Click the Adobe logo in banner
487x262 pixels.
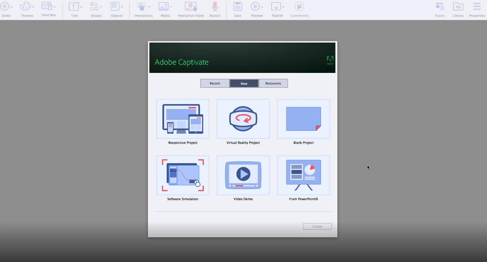click(x=330, y=60)
